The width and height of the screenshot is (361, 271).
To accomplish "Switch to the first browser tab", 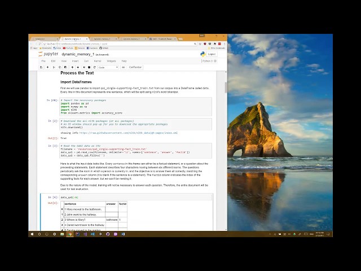I will [x=44, y=39].
